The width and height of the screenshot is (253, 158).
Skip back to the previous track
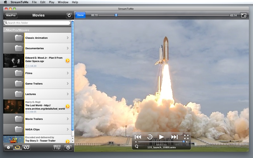[x=138, y=137]
